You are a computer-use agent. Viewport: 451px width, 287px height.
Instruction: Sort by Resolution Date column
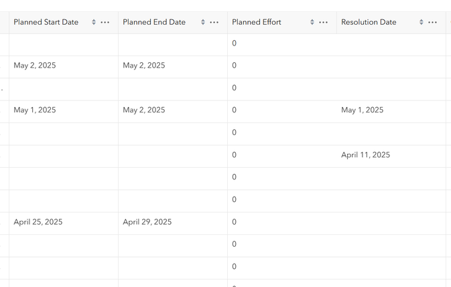pyautogui.click(x=422, y=22)
